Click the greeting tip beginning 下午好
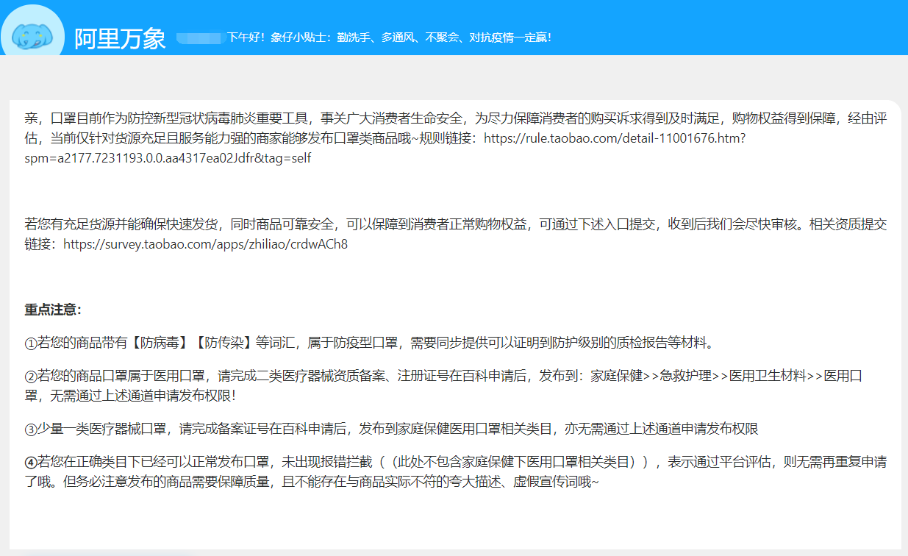 389,38
